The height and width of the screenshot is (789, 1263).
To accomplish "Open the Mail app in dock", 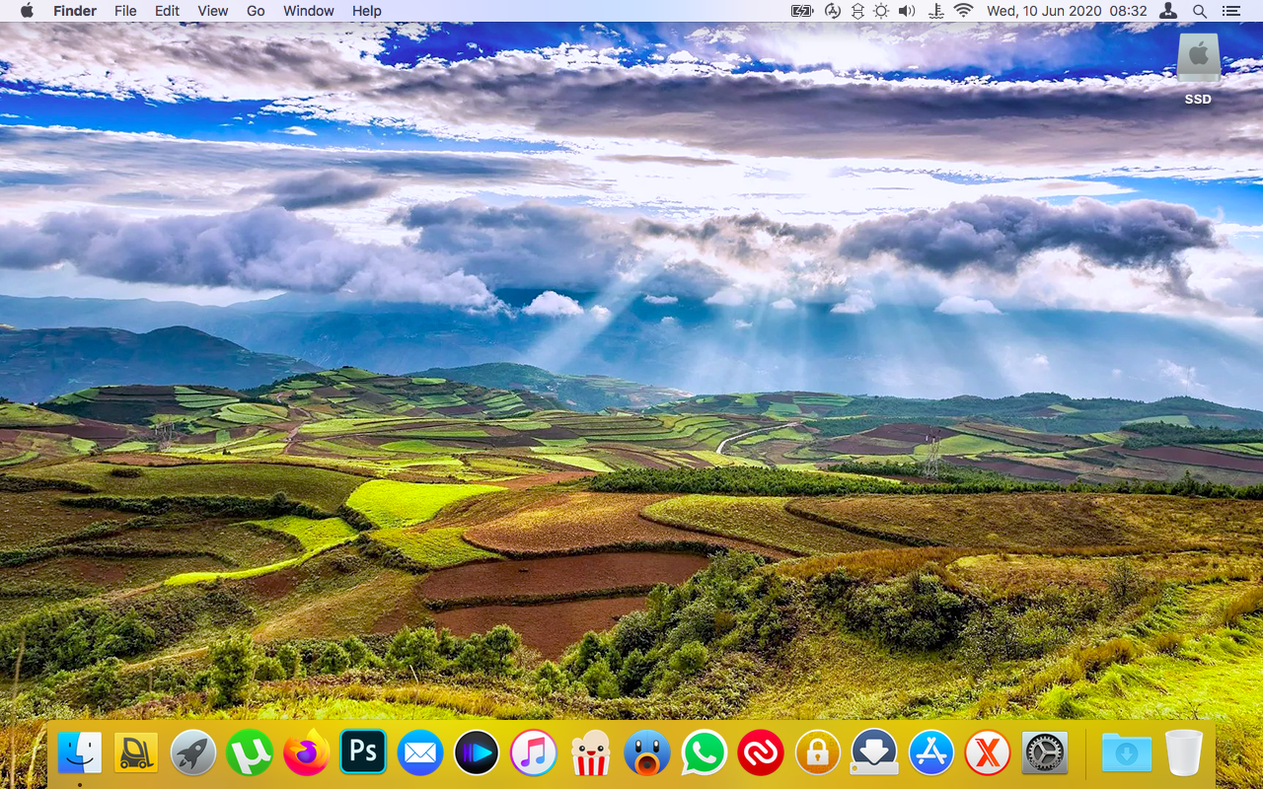I will point(420,754).
